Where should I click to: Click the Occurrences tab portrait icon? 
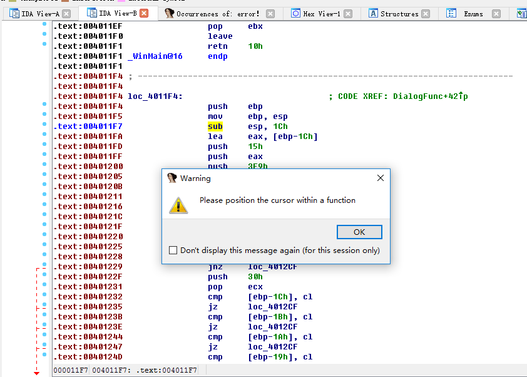coord(169,13)
